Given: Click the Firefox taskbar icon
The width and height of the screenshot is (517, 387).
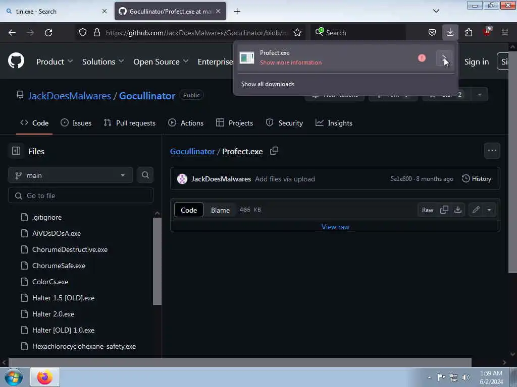Looking at the screenshot, I should (45, 377).
